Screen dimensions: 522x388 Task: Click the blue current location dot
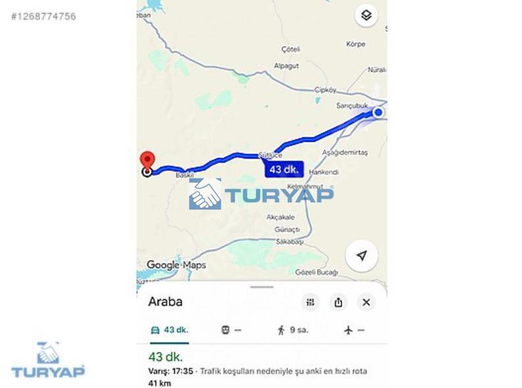[x=378, y=112]
